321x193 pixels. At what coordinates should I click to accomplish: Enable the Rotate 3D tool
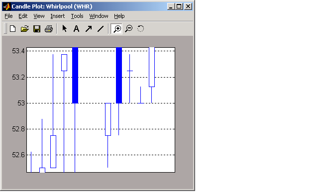click(141, 29)
